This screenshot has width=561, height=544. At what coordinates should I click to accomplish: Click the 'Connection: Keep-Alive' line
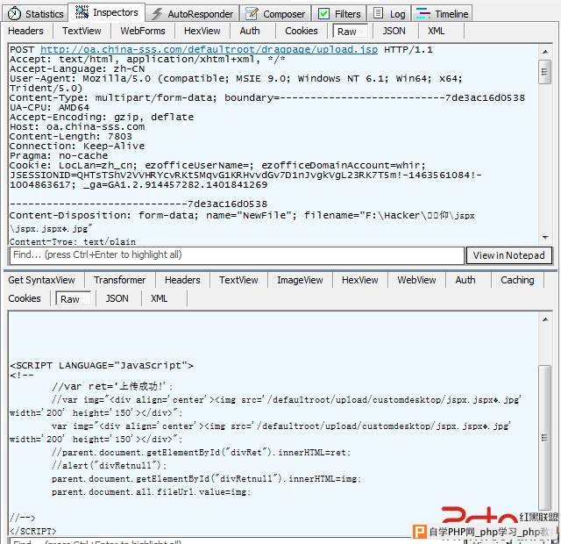77,147
